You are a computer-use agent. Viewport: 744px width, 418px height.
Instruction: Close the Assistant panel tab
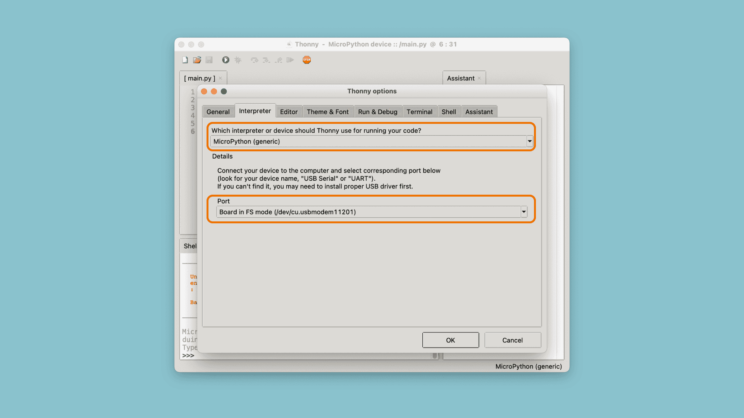click(479, 78)
